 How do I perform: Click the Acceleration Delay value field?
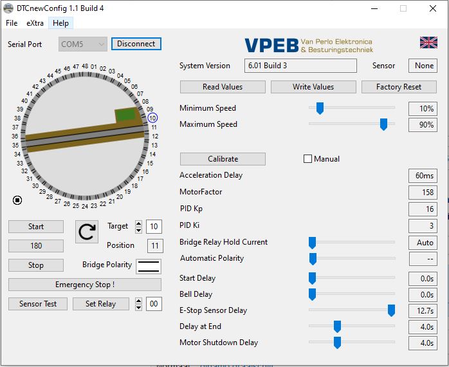pyautogui.click(x=423, y=175)
